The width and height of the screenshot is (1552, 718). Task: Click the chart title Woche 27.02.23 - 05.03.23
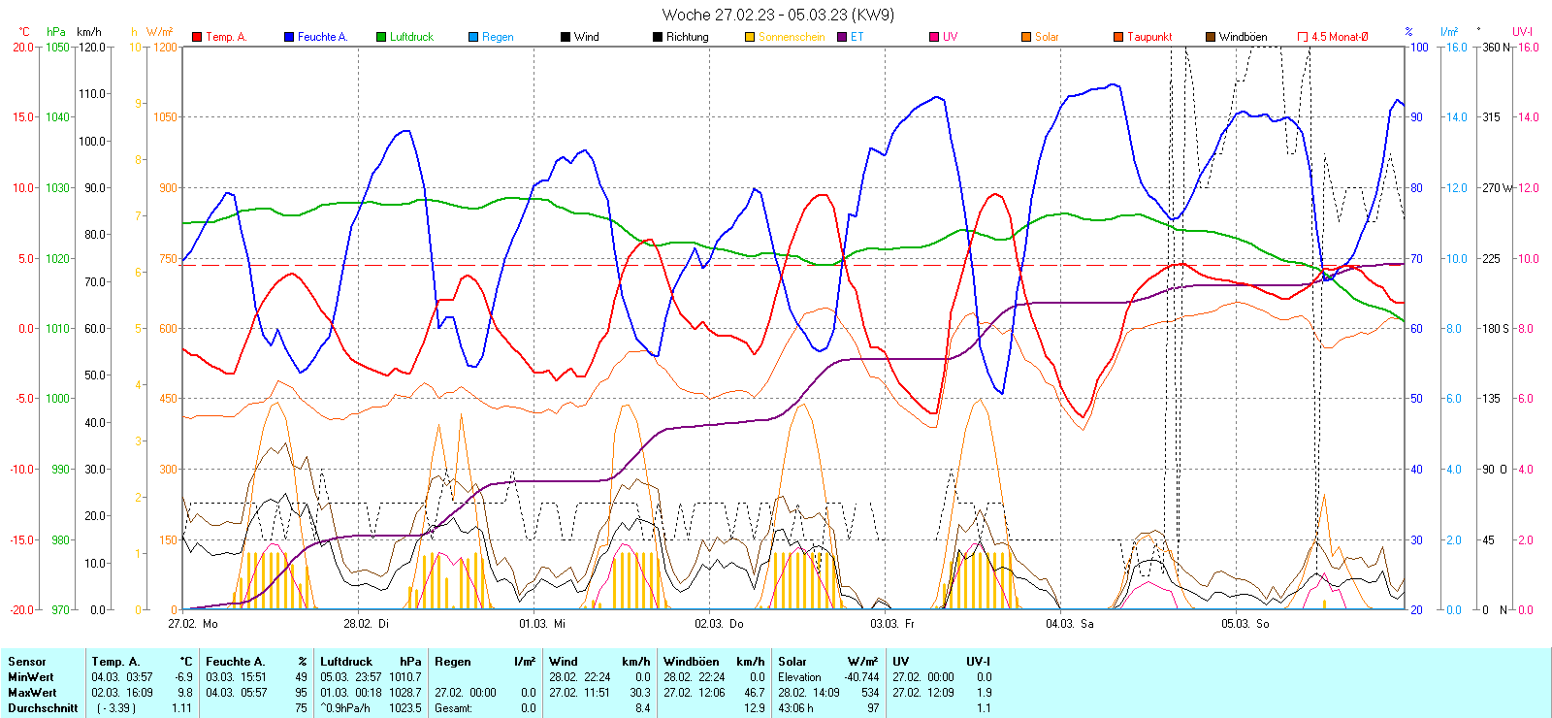[778, 15]
